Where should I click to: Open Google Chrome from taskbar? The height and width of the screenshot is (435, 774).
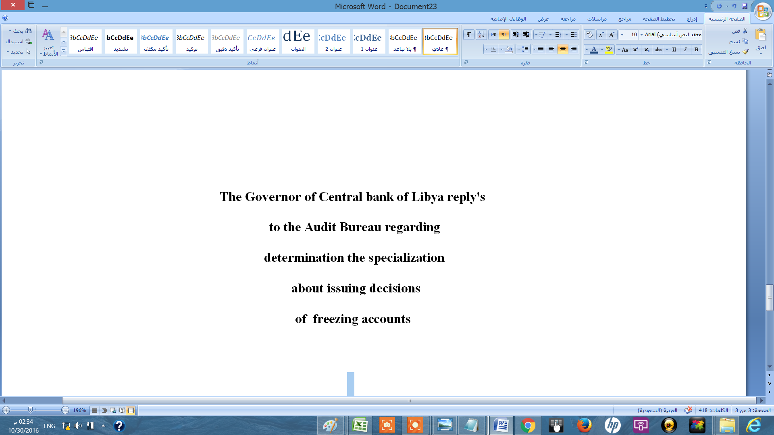[528, 425]
